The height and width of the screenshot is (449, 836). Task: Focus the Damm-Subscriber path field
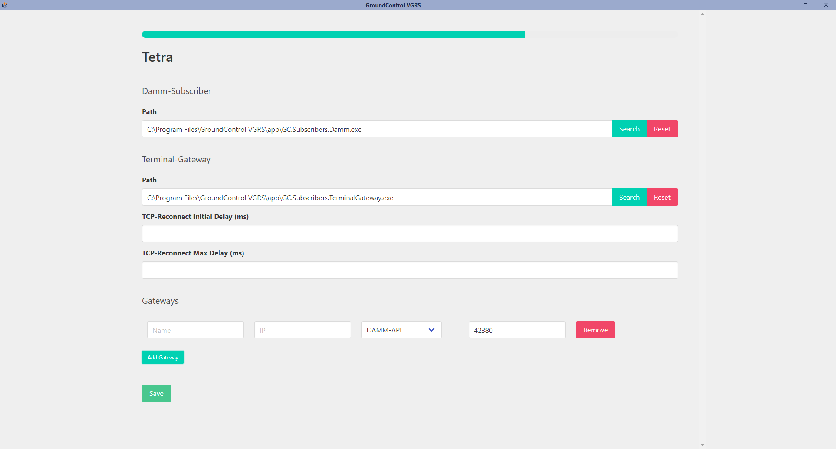[377, 129]
